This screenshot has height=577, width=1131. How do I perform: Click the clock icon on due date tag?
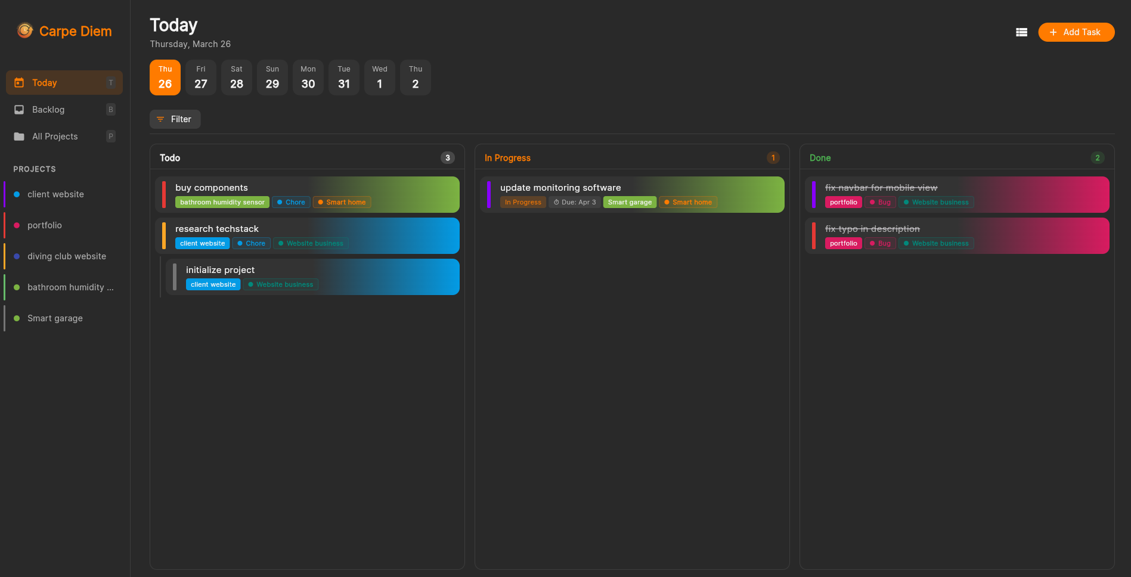coord(556,203)
